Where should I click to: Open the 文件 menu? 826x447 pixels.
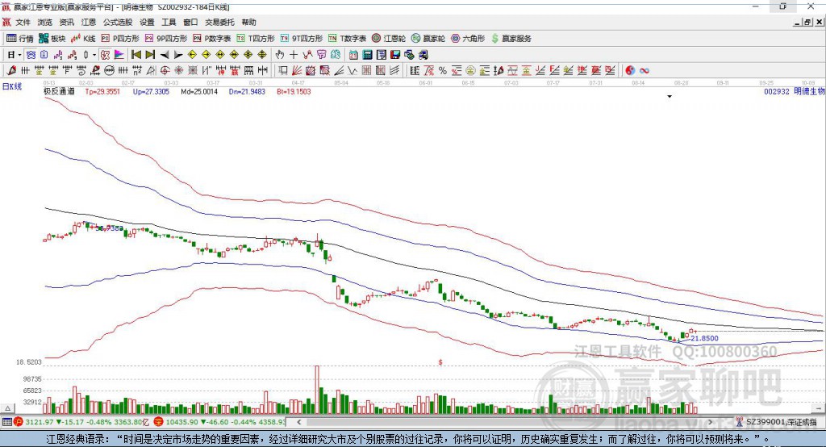[x=23, y=22]
